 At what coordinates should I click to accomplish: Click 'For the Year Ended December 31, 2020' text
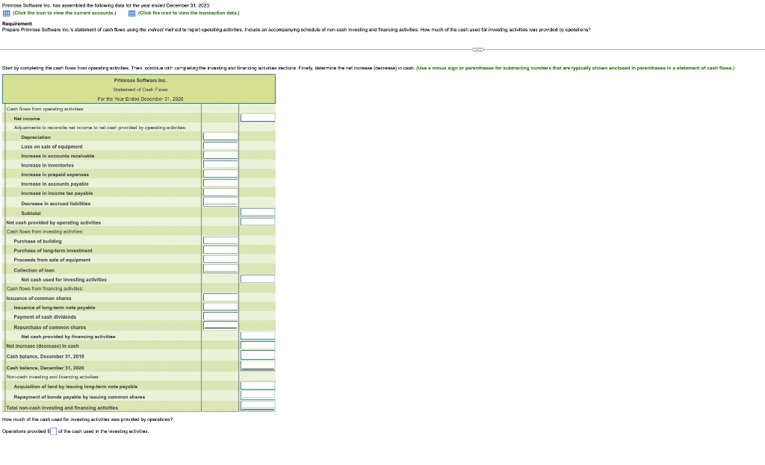tap(140, 99)
